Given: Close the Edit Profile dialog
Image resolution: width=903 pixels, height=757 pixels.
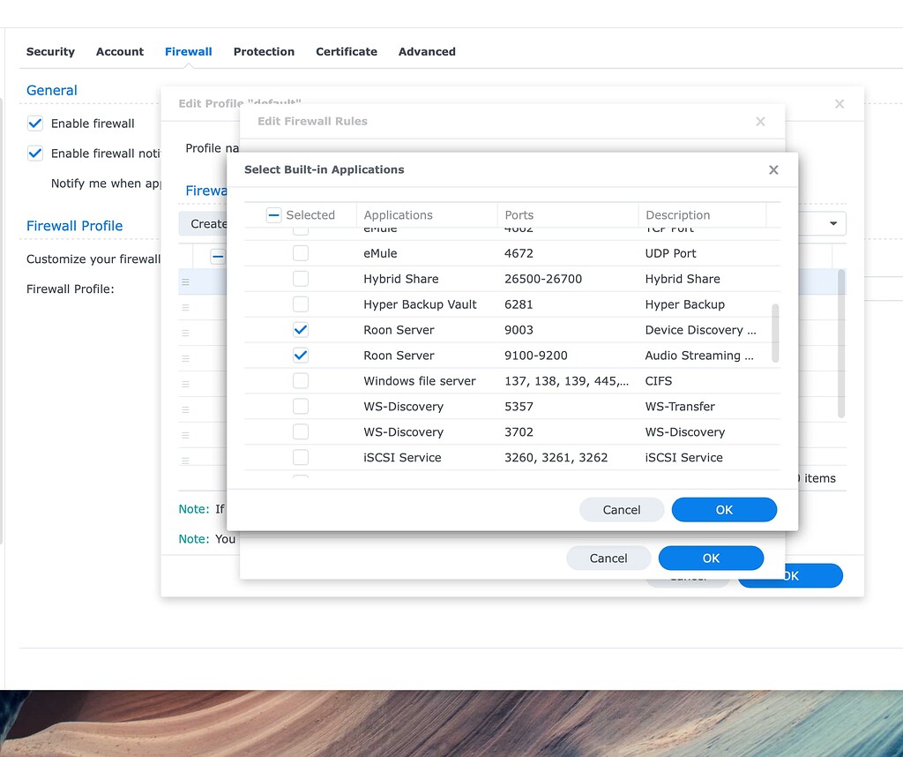Looking at the screenshot, I should pos(839,103).
